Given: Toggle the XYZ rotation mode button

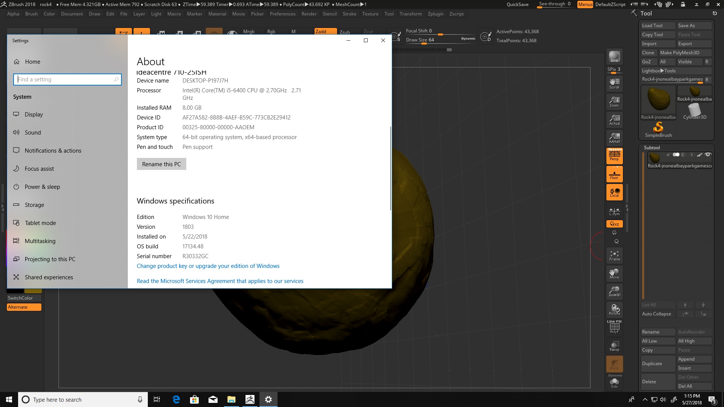Looking at the screenshot, I should [x=614, y=224].
